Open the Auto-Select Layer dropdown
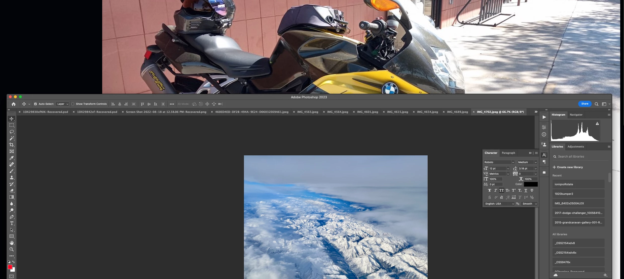This screenshot has height=279, width=624. point(62,104)
